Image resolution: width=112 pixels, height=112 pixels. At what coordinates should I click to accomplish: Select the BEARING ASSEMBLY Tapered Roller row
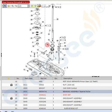[57, 91]
